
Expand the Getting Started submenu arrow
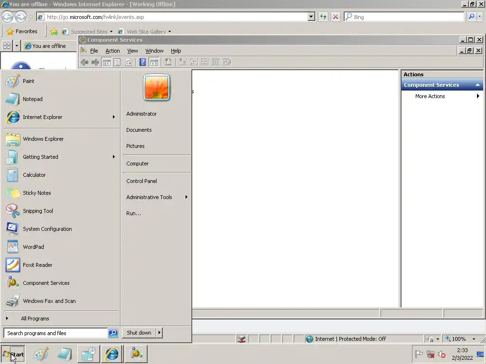point(114,157)
